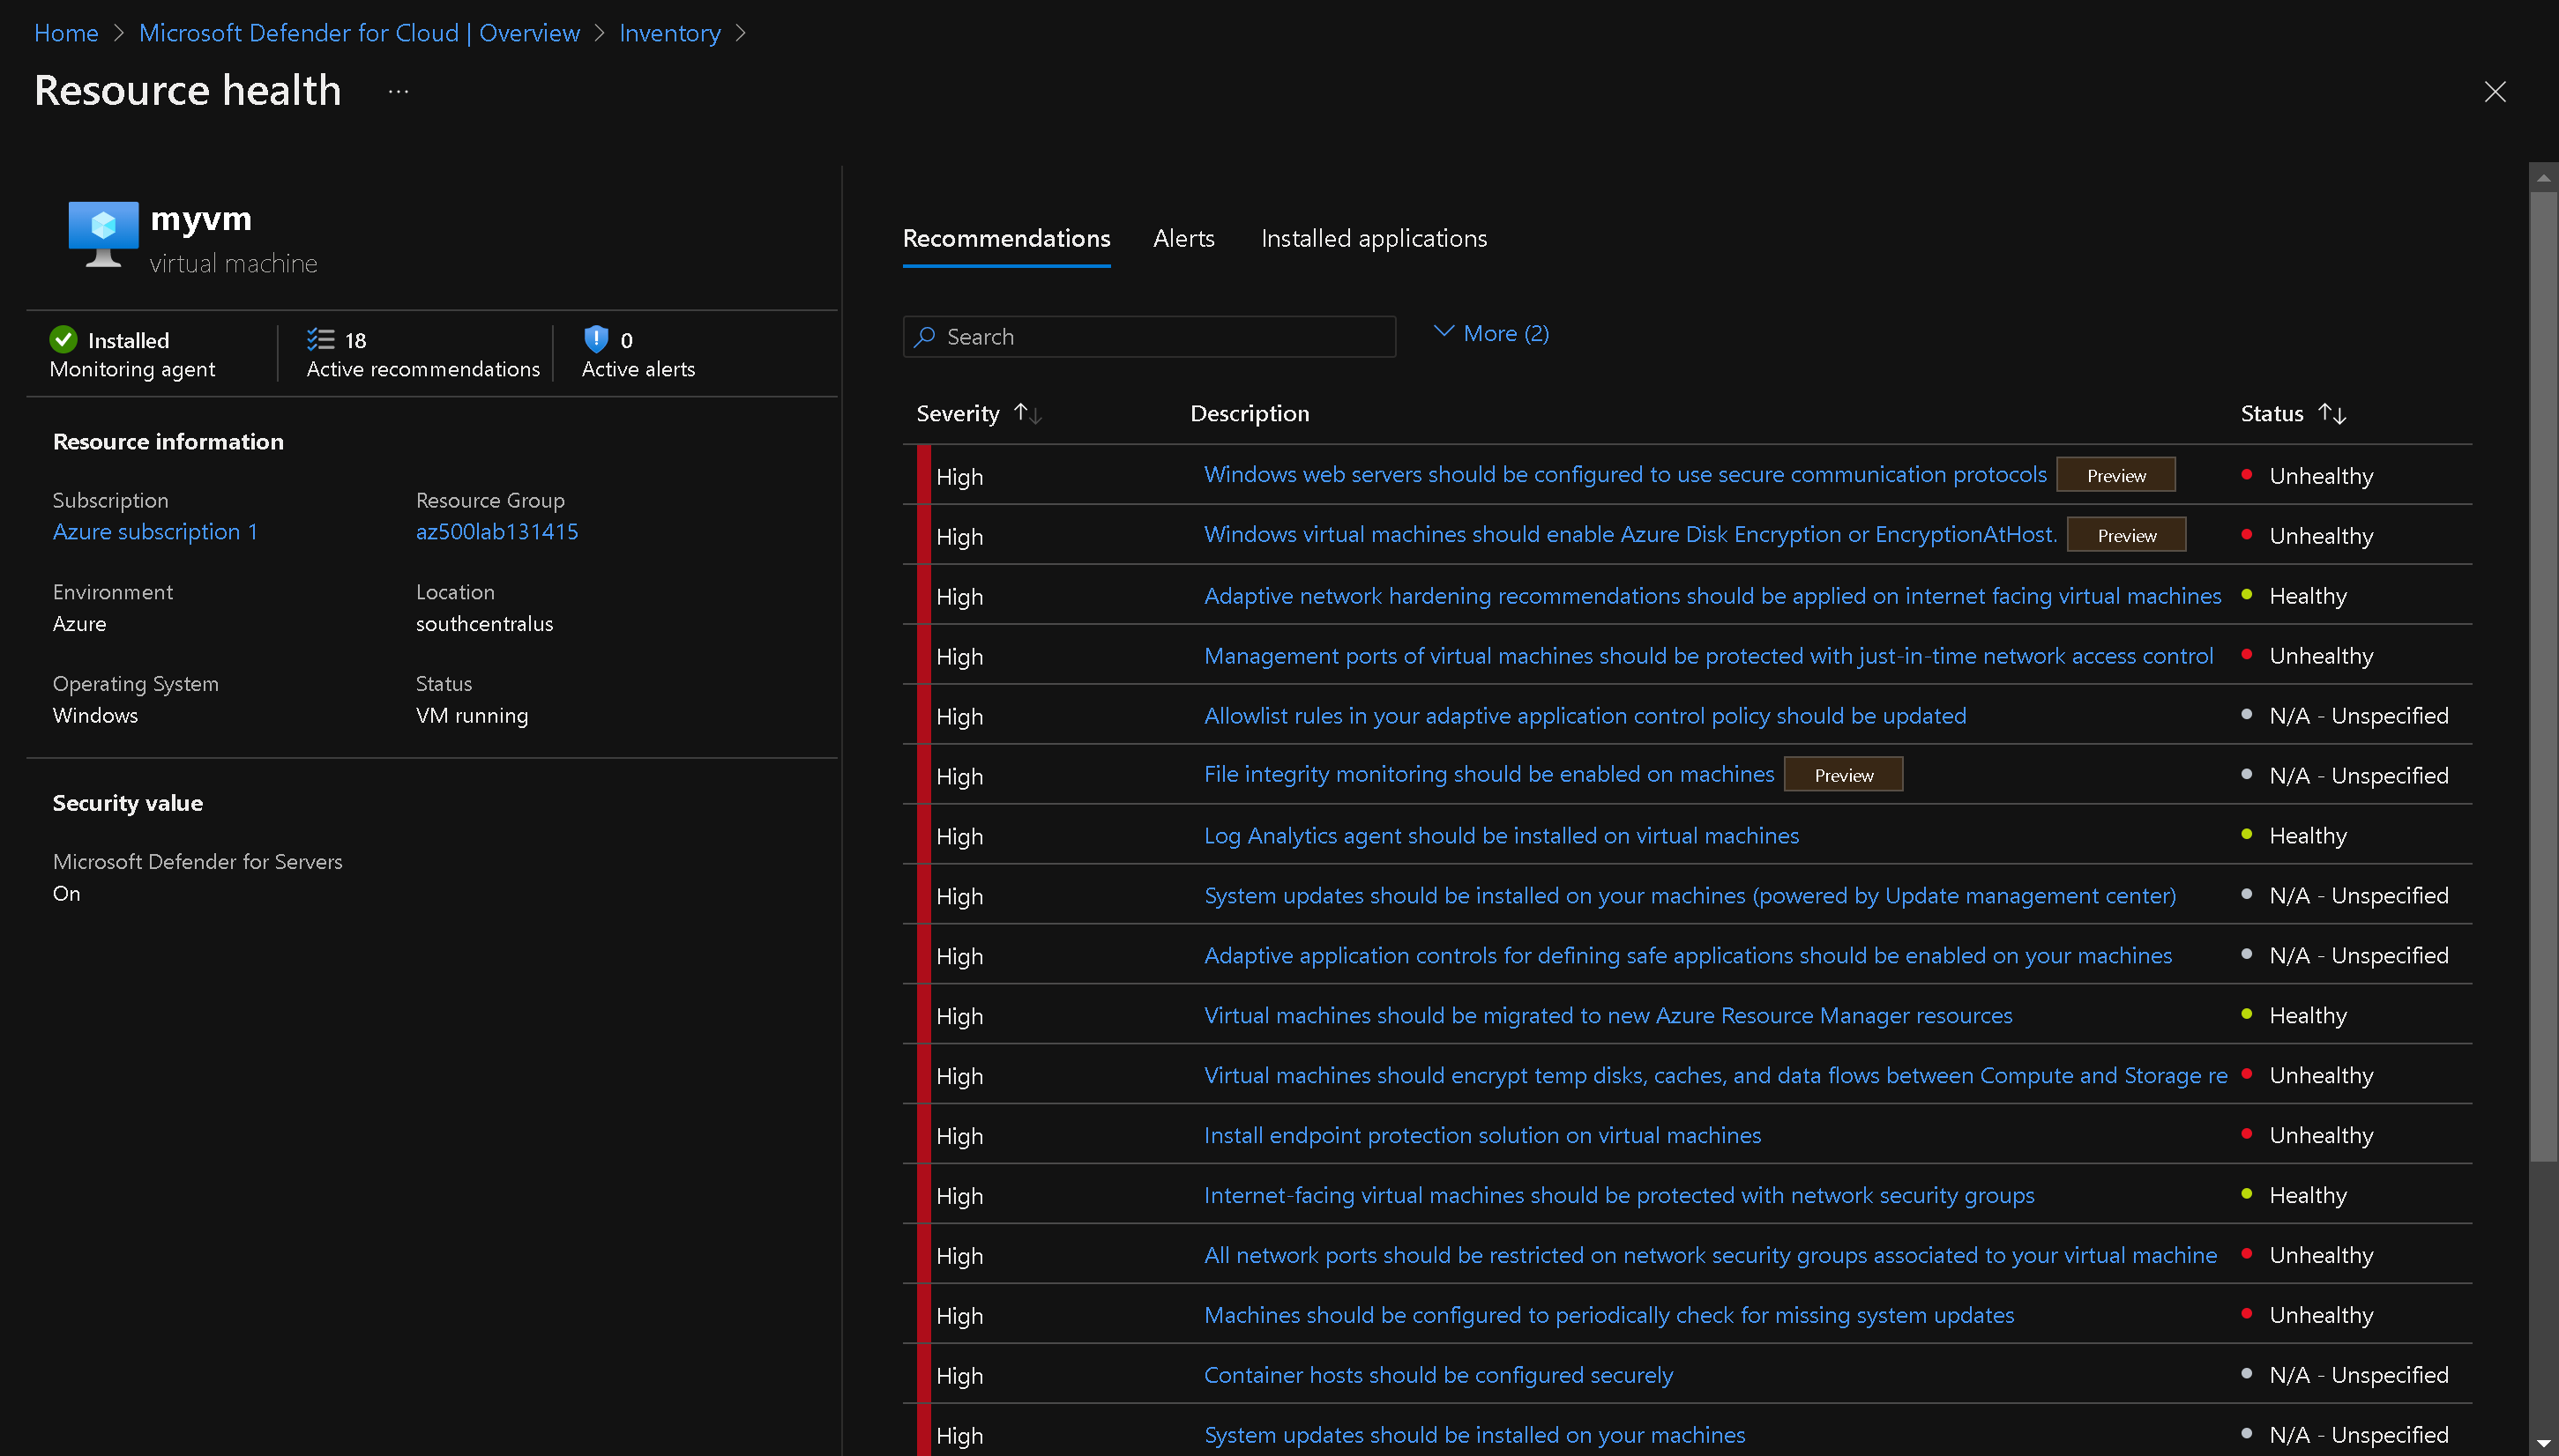Switch to the Alerts tab
Viewport: 2559px width, 1456px height.
coord(1183,238)
